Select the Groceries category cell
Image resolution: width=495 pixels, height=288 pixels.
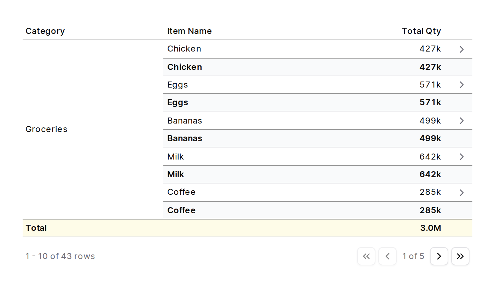[46, 129]
